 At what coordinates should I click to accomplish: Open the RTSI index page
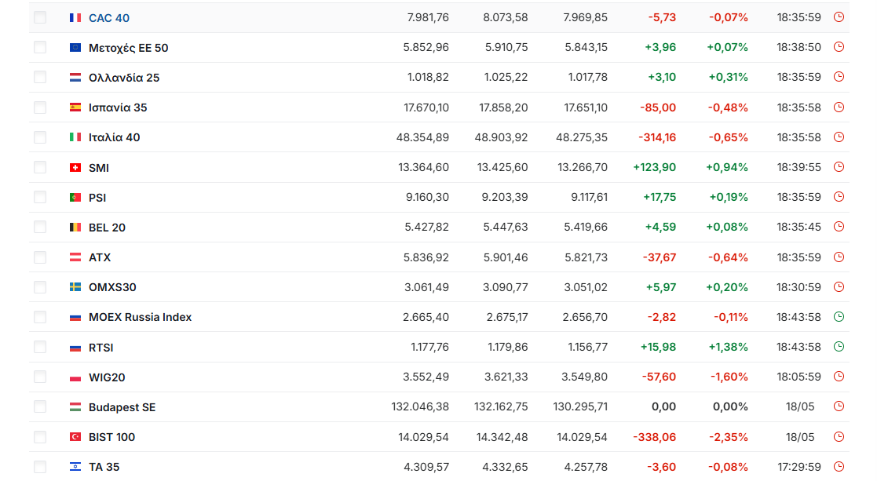100,348
